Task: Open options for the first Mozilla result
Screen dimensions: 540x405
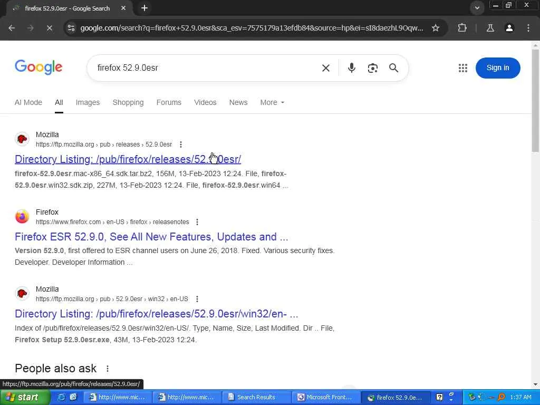Action: [x=181, y=144]
